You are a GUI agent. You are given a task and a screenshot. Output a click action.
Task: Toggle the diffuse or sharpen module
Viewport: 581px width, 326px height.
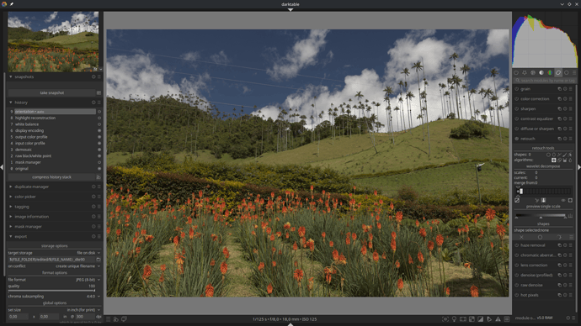point(516,129)
